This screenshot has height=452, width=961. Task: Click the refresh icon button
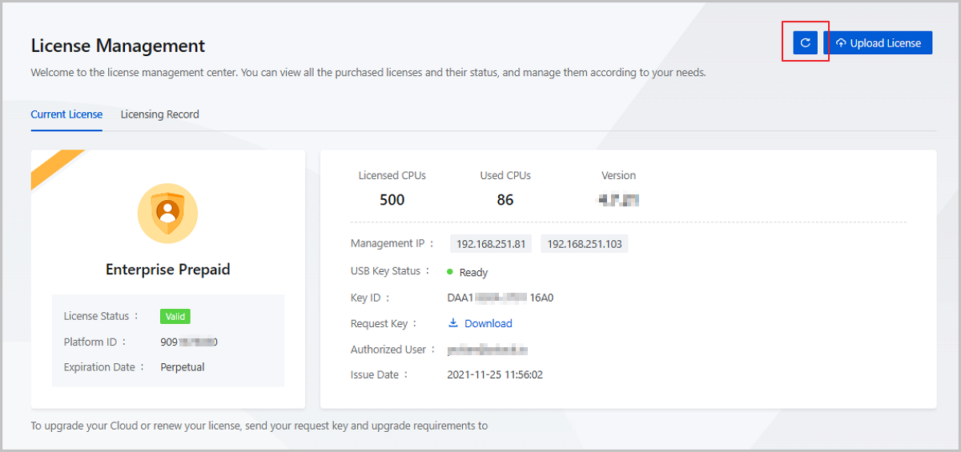tap(805, 43)
